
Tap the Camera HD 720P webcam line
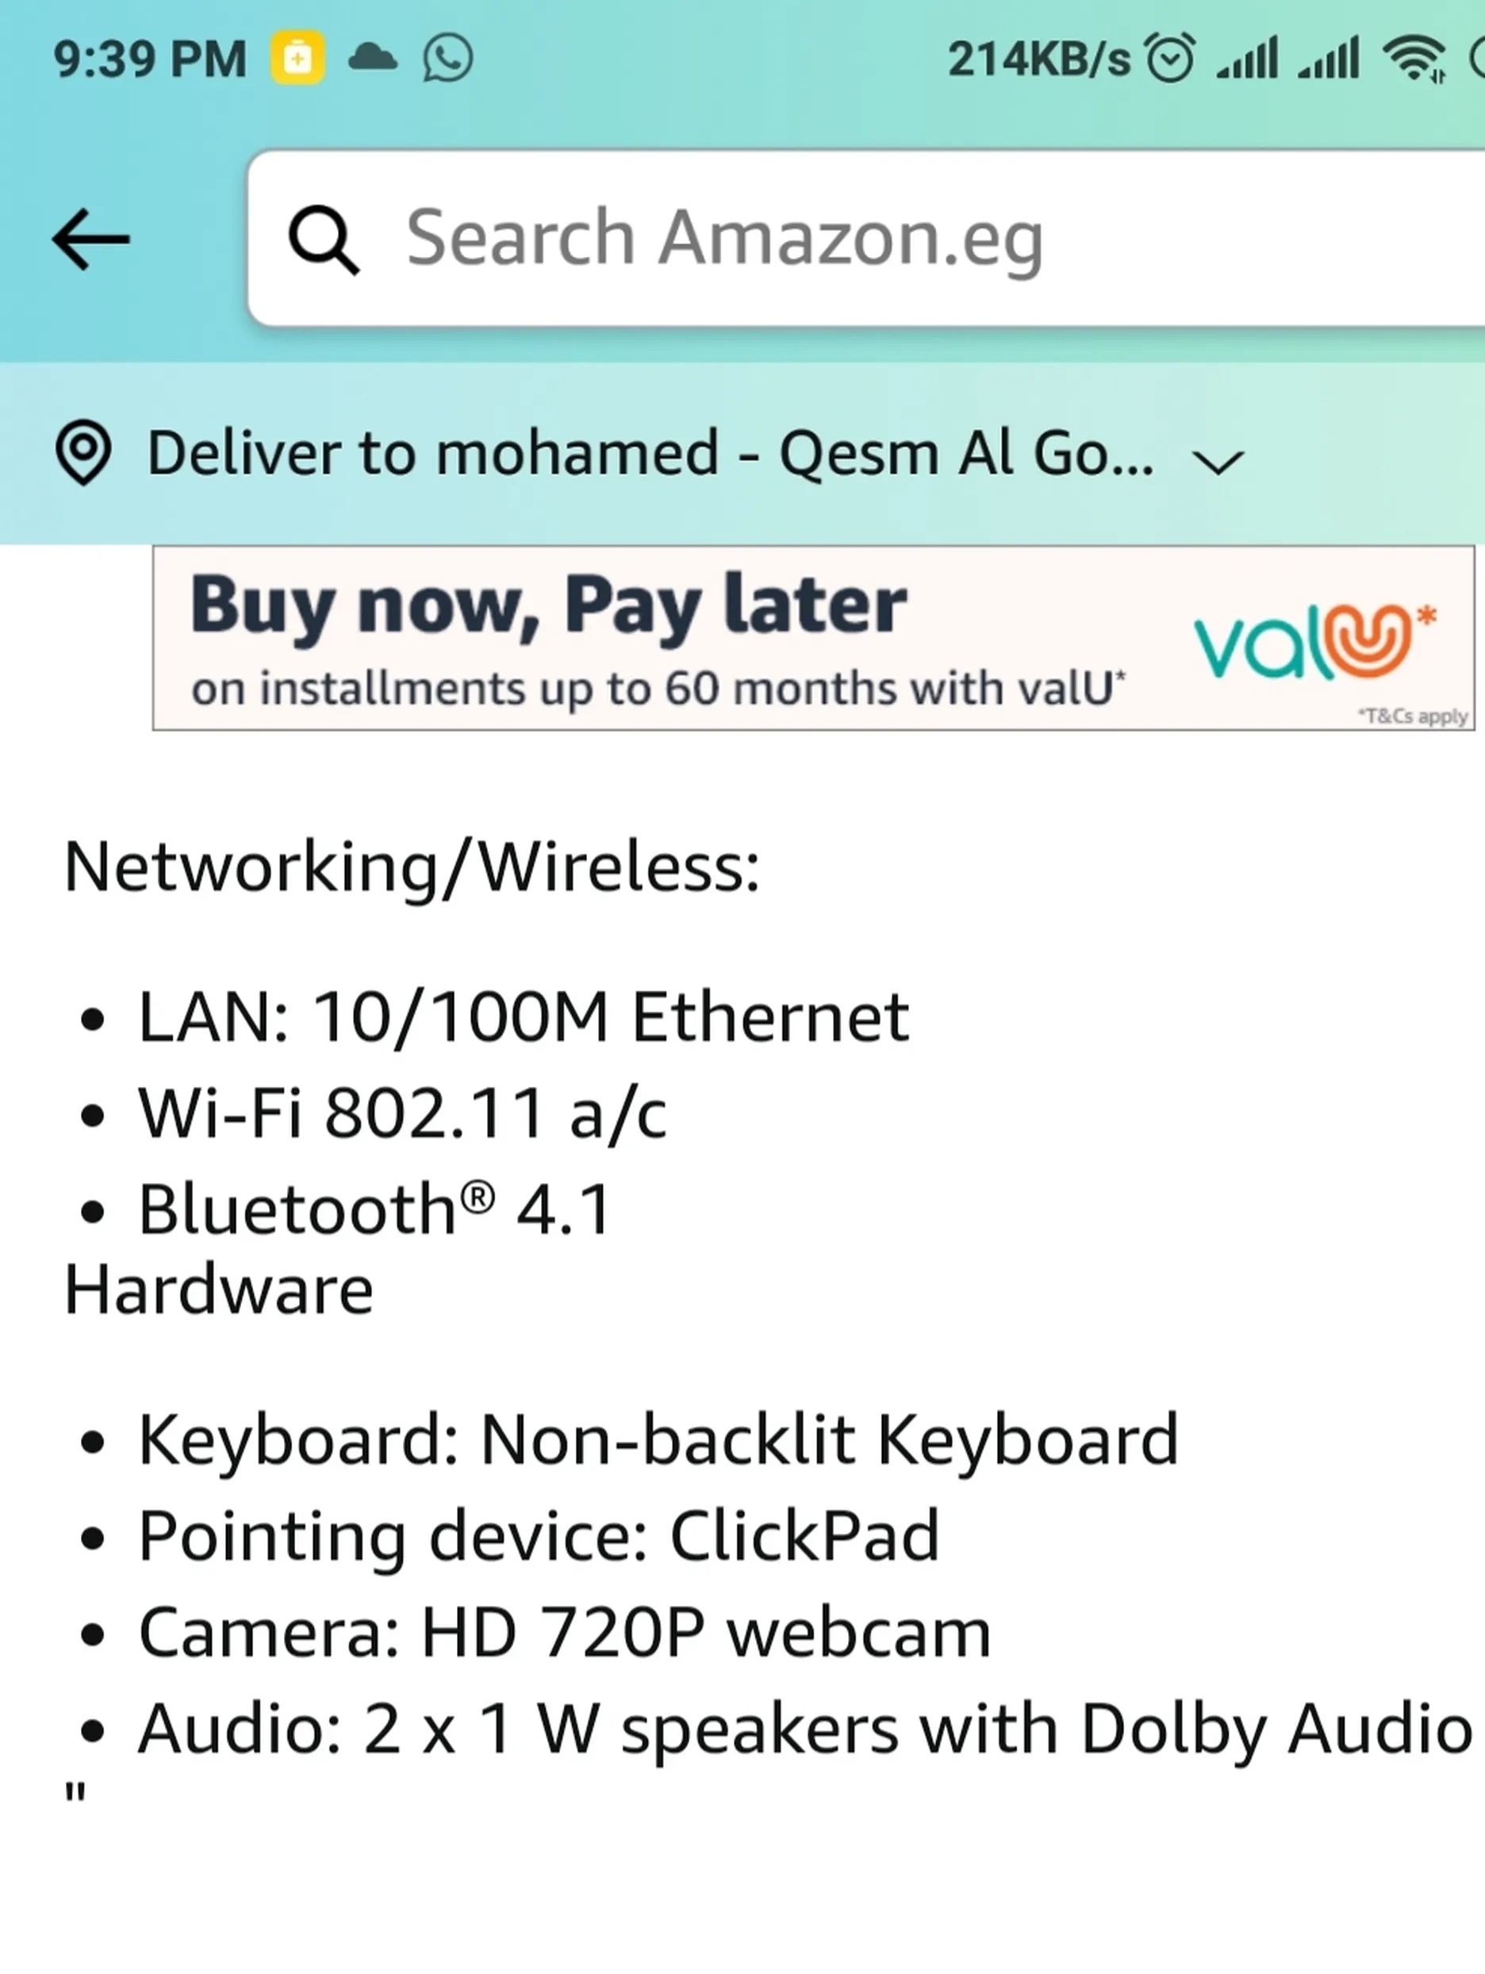click(x=564, y=1633)
